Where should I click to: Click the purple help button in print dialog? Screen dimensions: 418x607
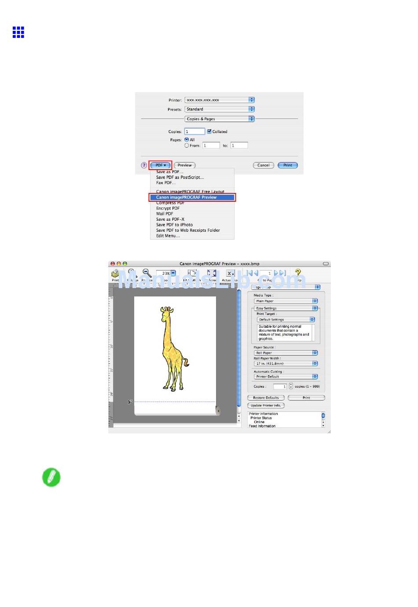pos(144,165)
